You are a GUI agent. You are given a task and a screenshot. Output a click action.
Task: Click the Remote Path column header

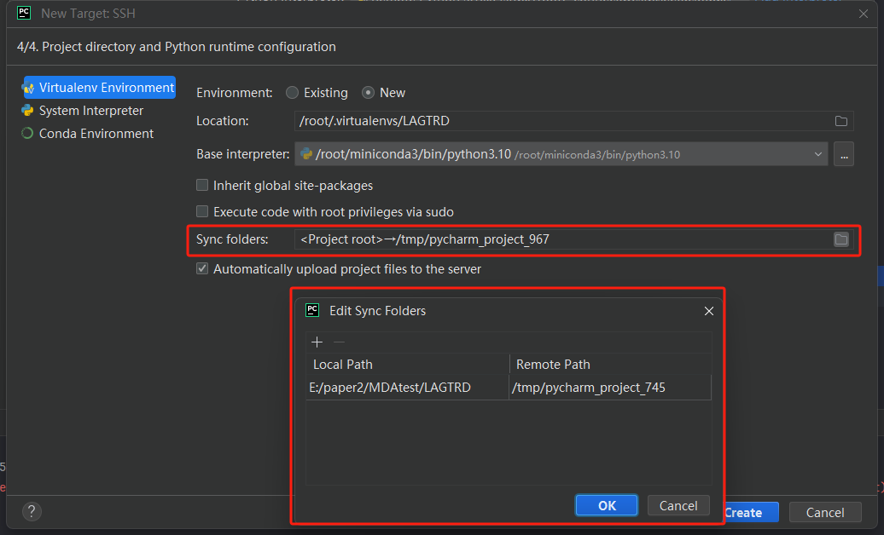pyautogui.click(x=611, y=365)
